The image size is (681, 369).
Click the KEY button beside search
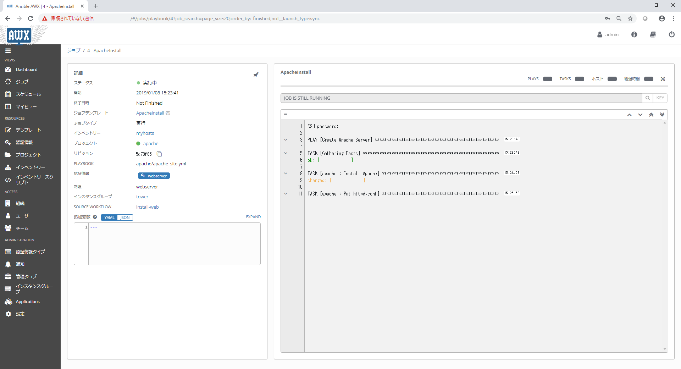(x=660, y=98)
